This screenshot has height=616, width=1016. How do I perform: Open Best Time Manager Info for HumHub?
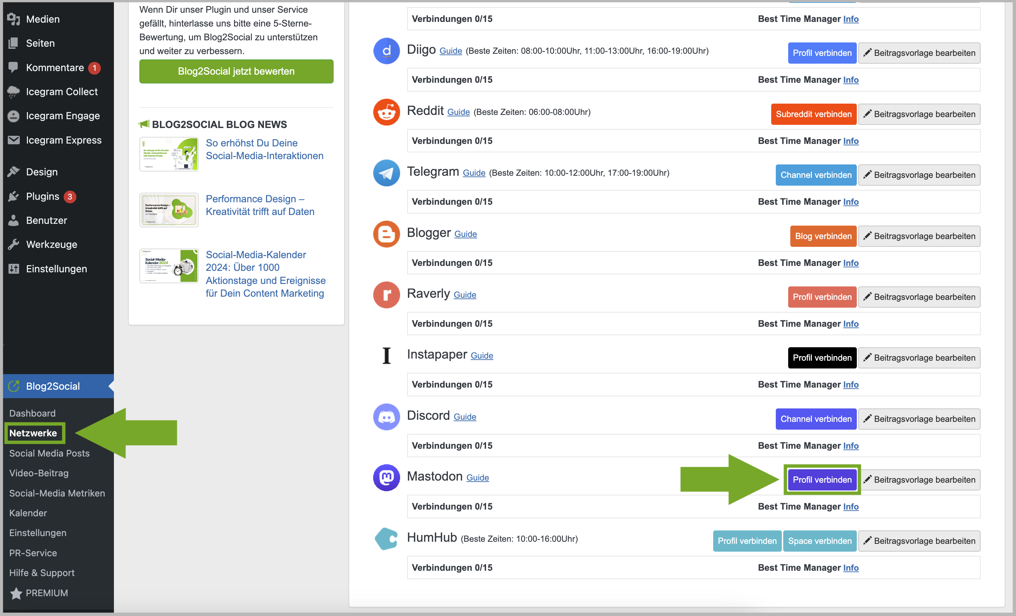851,568
